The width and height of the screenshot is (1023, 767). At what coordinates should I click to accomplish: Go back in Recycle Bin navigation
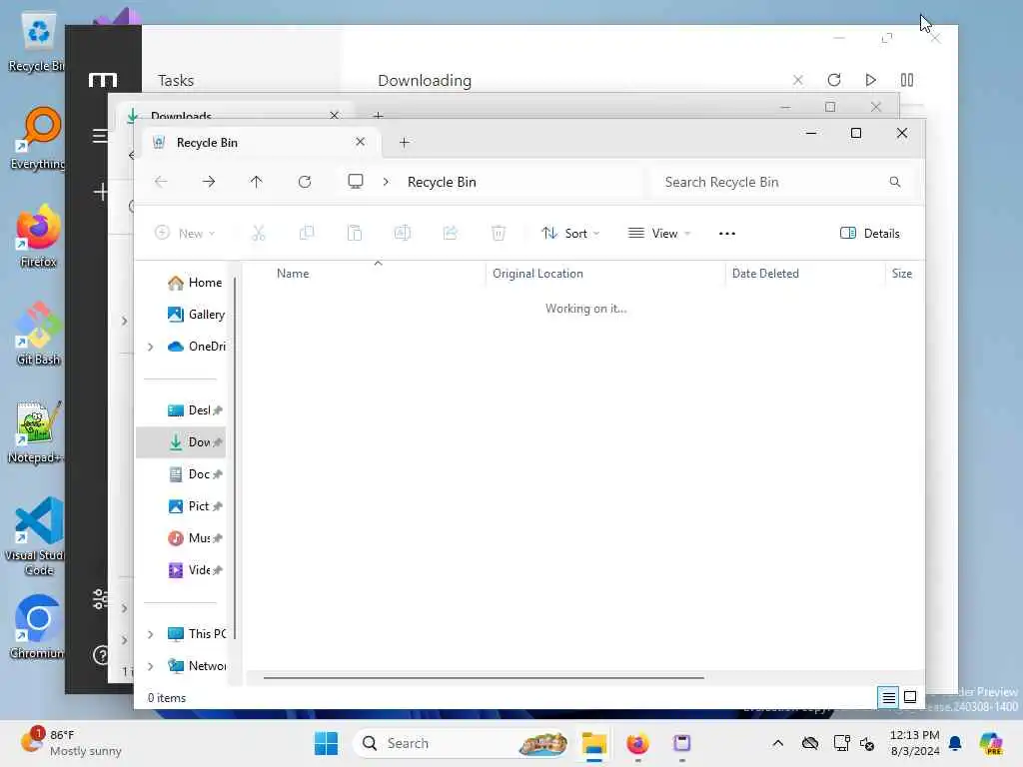(161, 182)
